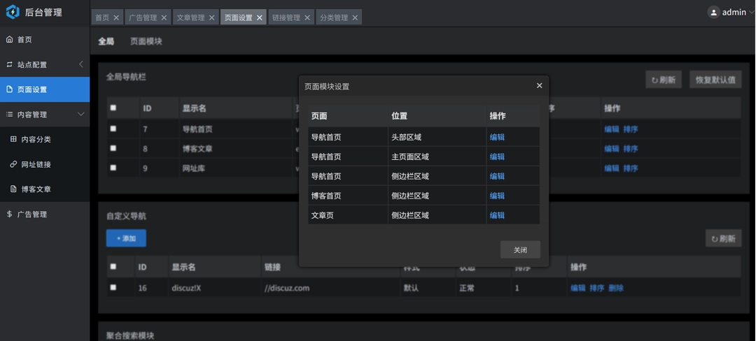Select the checkbox for discuz!X row
Image resolution: width=756 pixels, height=341 pixels.
click(113, 287)
